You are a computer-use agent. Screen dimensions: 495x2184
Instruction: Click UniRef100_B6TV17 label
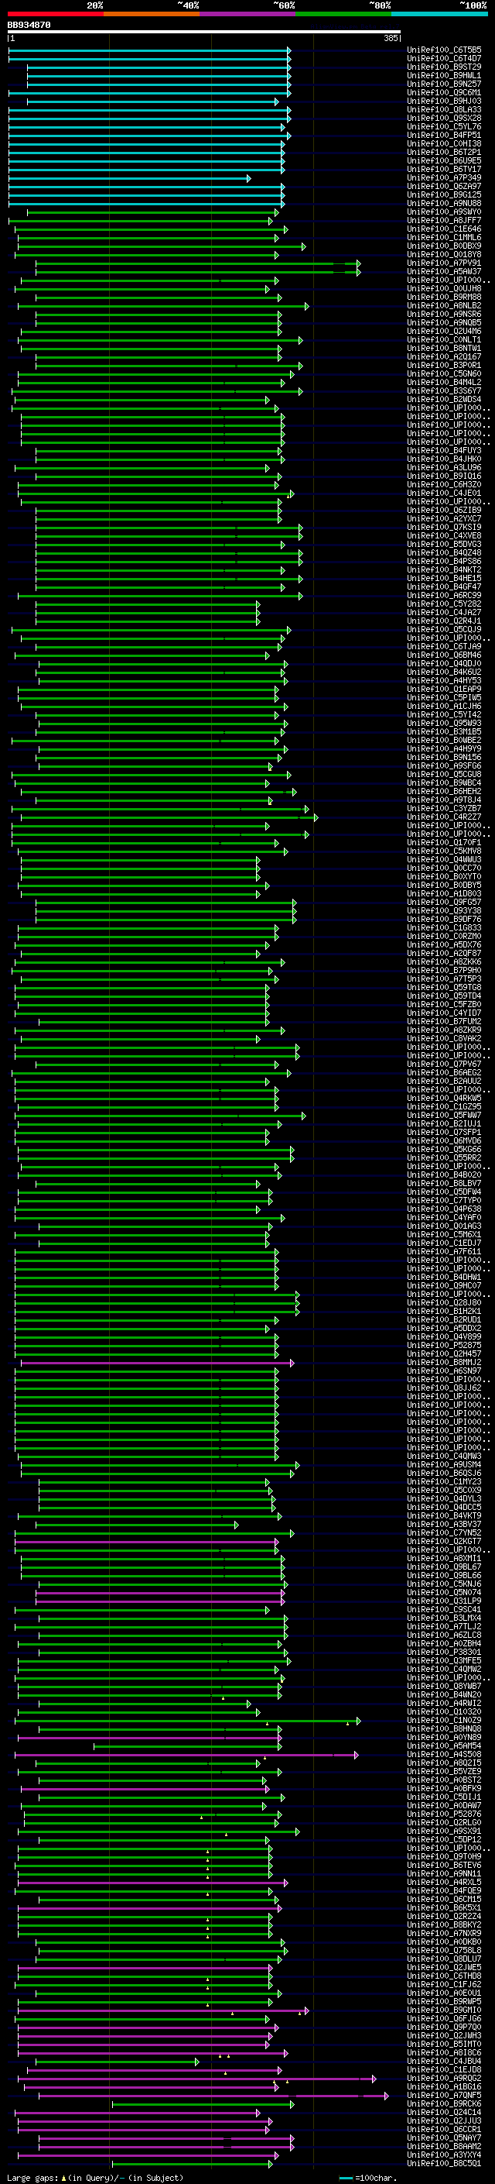coord(444,170)
